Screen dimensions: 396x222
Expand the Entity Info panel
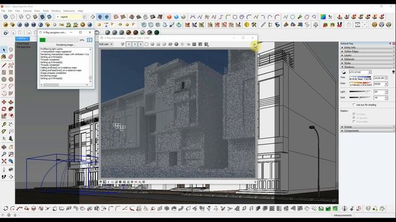(367, 47)
